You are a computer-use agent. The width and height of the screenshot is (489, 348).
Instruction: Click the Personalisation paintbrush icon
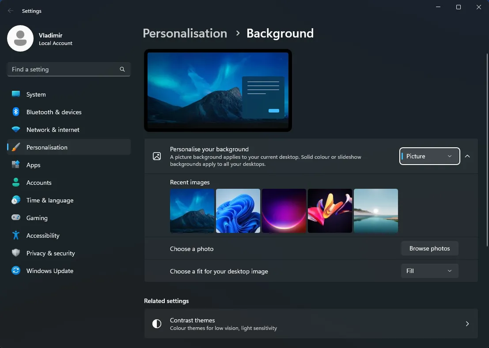(16, 147)
